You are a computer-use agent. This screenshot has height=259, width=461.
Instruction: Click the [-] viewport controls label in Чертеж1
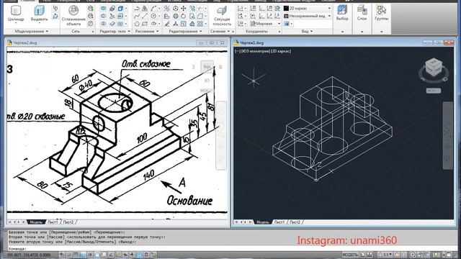238,51
